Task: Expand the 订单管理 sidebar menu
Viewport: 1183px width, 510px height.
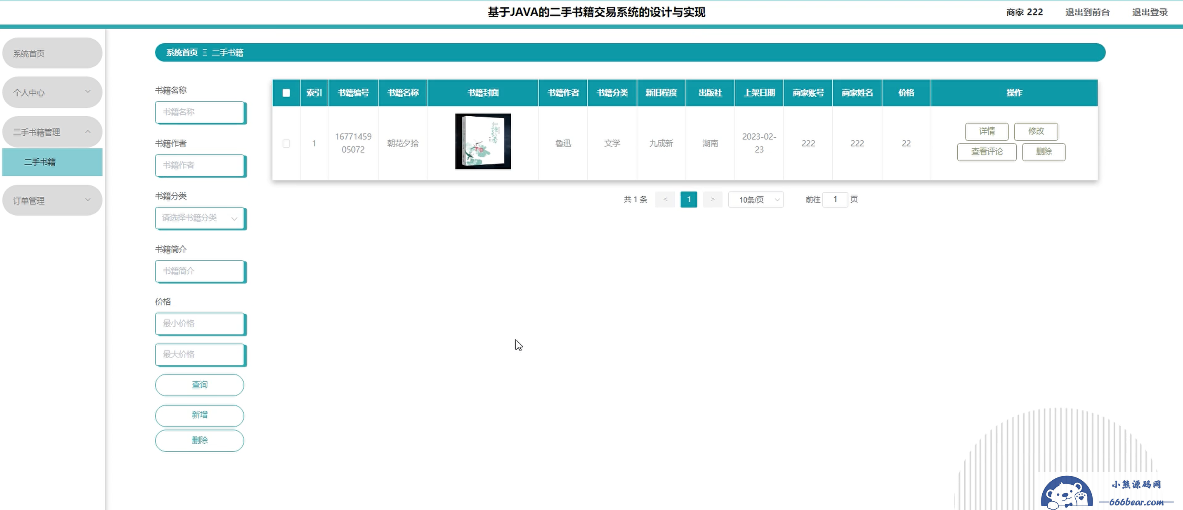Action: (x=52, y=200)
